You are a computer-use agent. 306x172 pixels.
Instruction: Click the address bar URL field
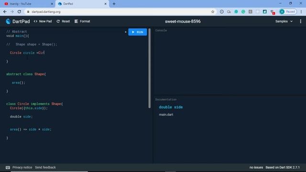point(120,11)
